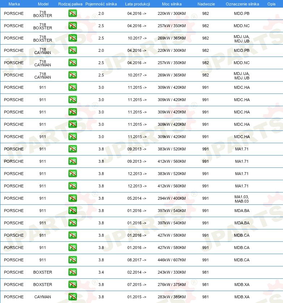The image size is (283, 303).
Task: Click fuel icon for 911 12.2013 383kW row
Action: [x=72, y=174]
